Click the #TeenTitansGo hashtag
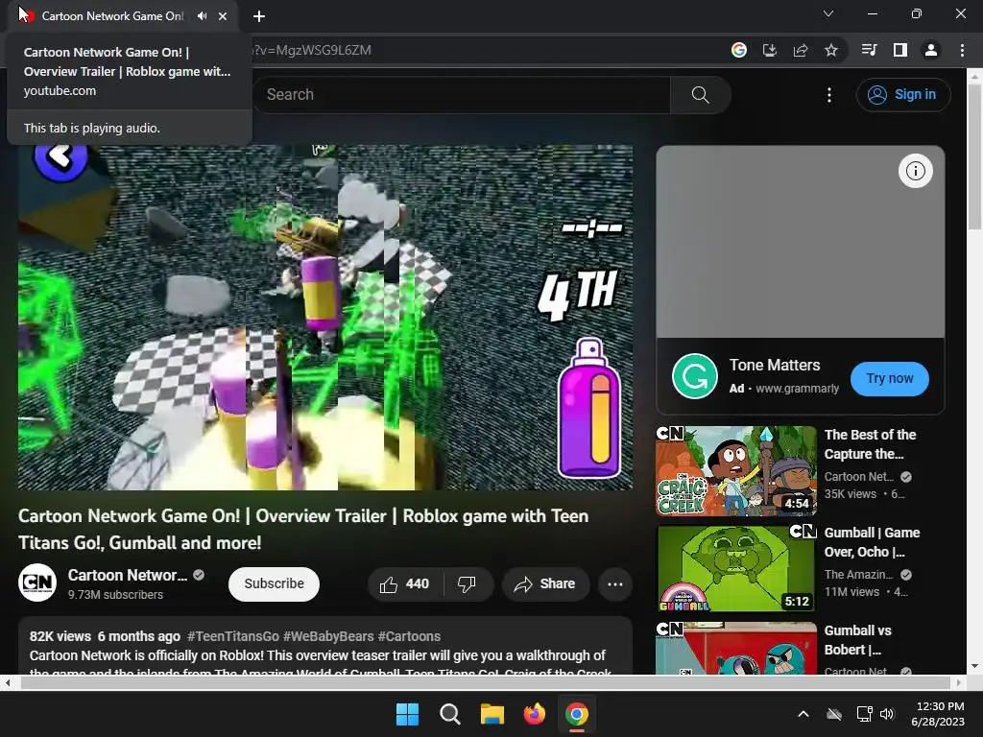 click(x=232, y=636)
